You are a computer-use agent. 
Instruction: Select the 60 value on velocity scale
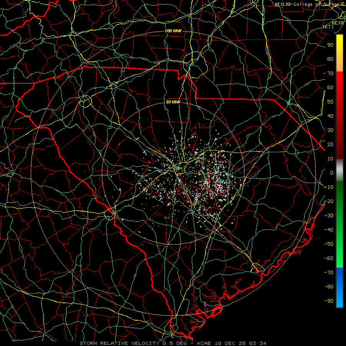coord(330,88)
